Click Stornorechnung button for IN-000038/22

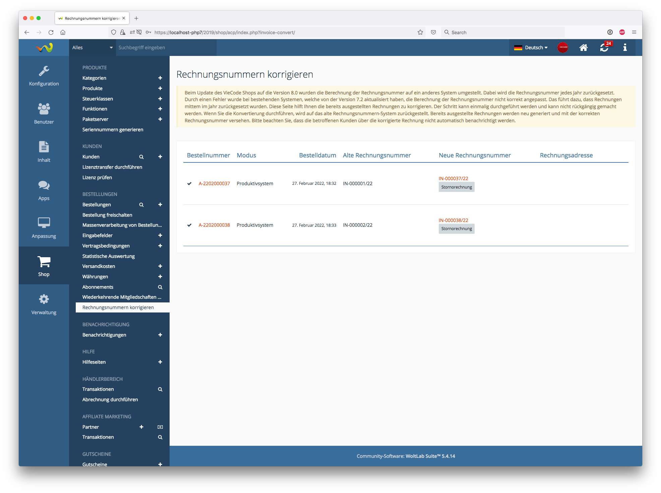click(x=457, y=229)
